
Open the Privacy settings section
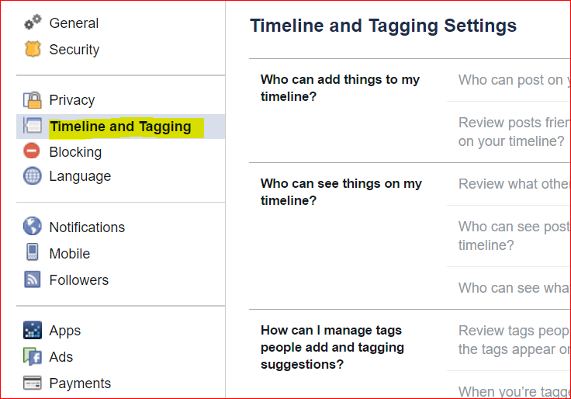click(x=71, y=100)
